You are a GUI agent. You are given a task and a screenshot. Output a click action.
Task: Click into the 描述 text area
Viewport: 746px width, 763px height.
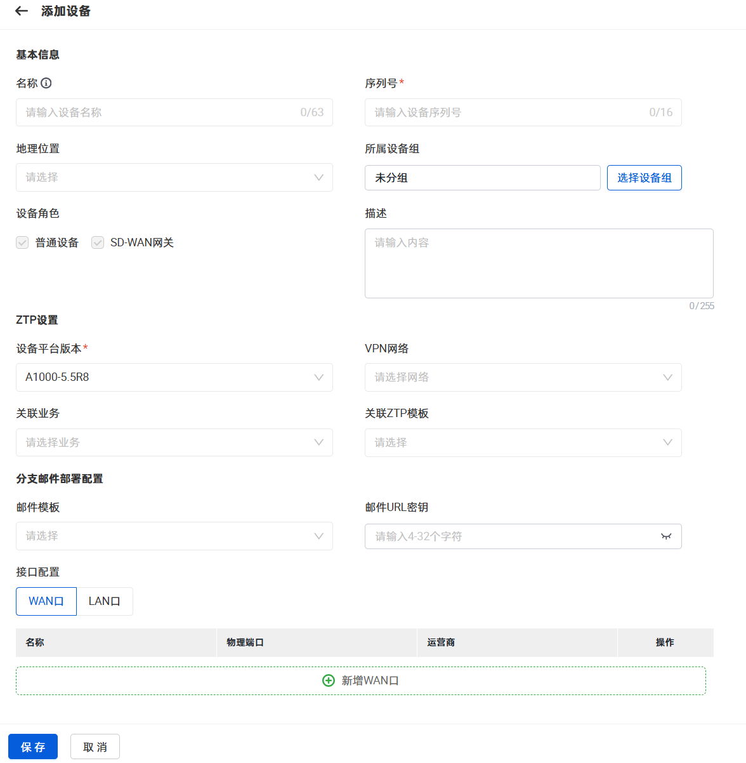point(539,263)
